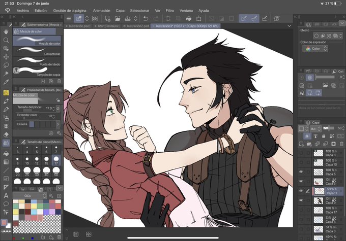Image resolution: width=346 pixels, height=241 pixels.
Task: Select the Tampón de copia sub tool
Action: click(37, 72)
